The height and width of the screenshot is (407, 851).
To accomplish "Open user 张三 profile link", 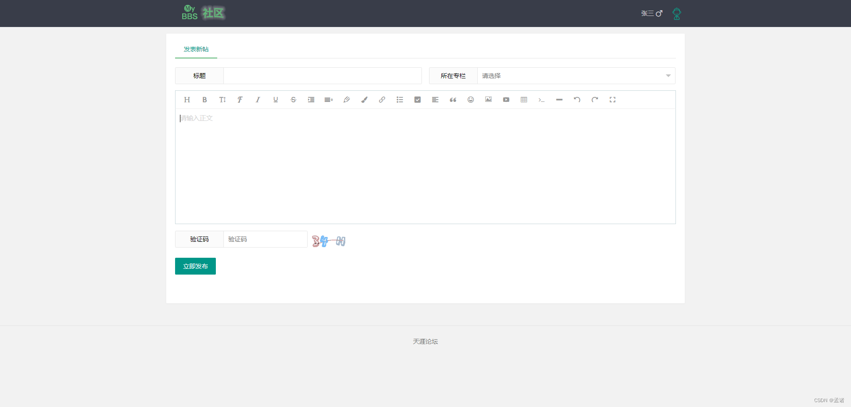I will 652,13.
